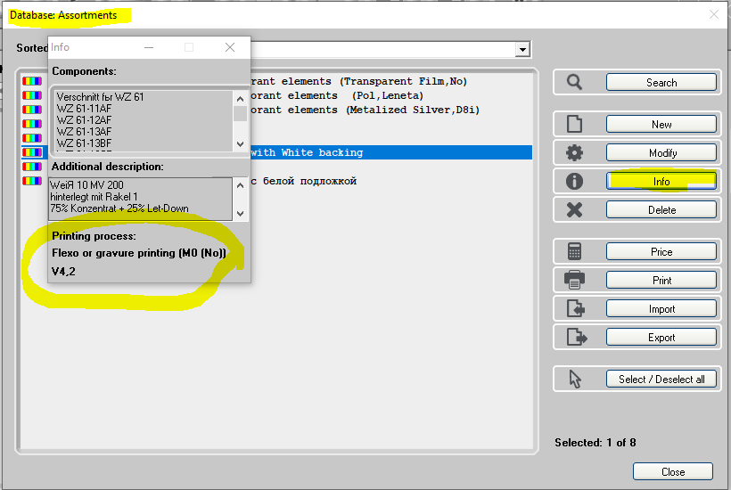Click Additional description up arrow
Viewport: 731px width, 490px height.
240,185
